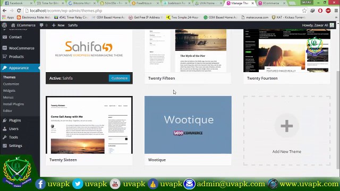Viewport: 340px width, 191px height.
Task: Open the New content menu in admin bar
Action: coord(58,25)
